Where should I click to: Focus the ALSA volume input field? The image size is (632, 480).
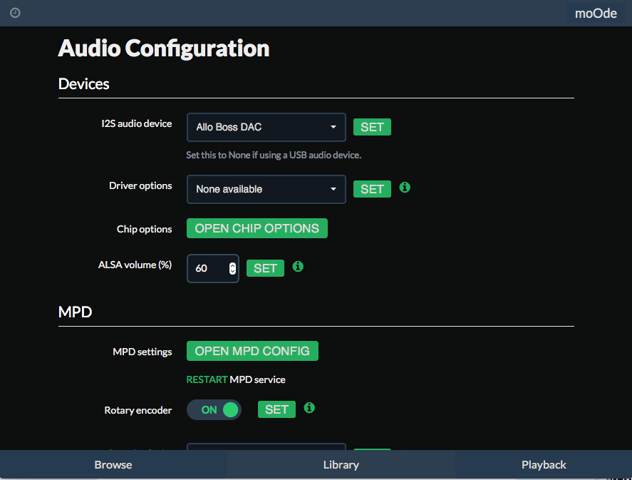(213, 268)
